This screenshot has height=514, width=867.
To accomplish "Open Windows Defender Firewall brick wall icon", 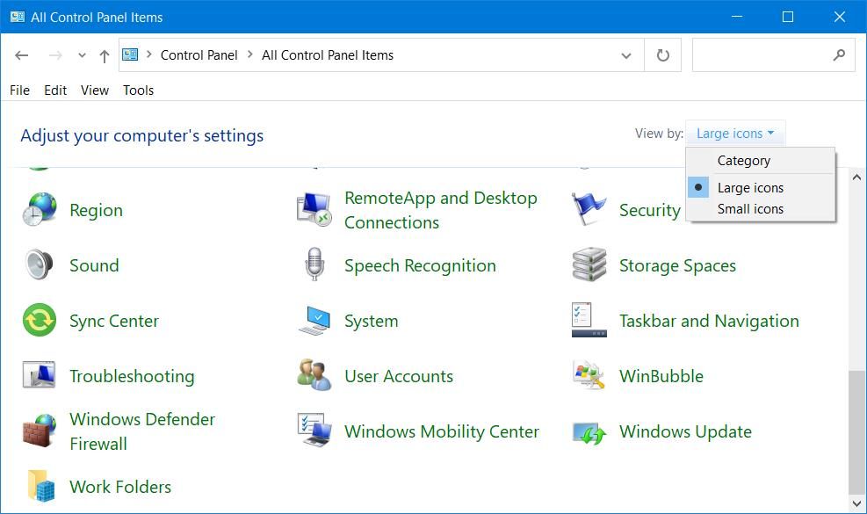I will point(39,431).
